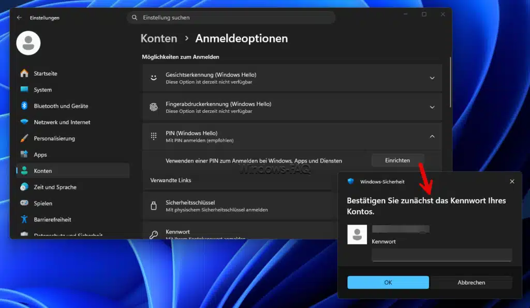Screen dimensions: 530x308
Task: Expand Gesichtserkennung (Windows Hello) chevron
Action: click(x=432, y=78)
